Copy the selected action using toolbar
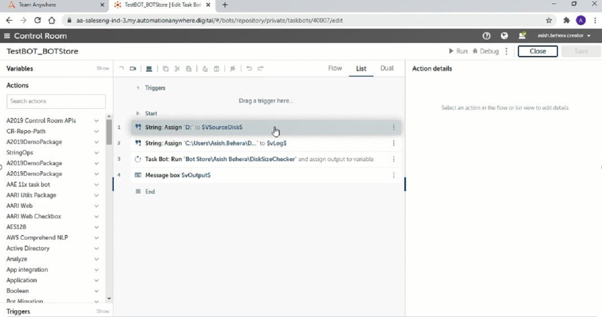The height and width of the screenshot is (317, 602). [x=166, y=69]
